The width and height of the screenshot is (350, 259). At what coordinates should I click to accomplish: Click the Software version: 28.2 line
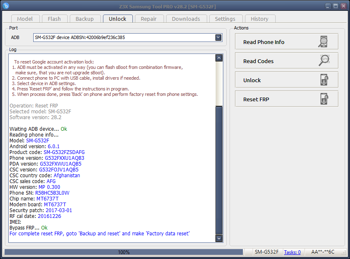(35, 117)
